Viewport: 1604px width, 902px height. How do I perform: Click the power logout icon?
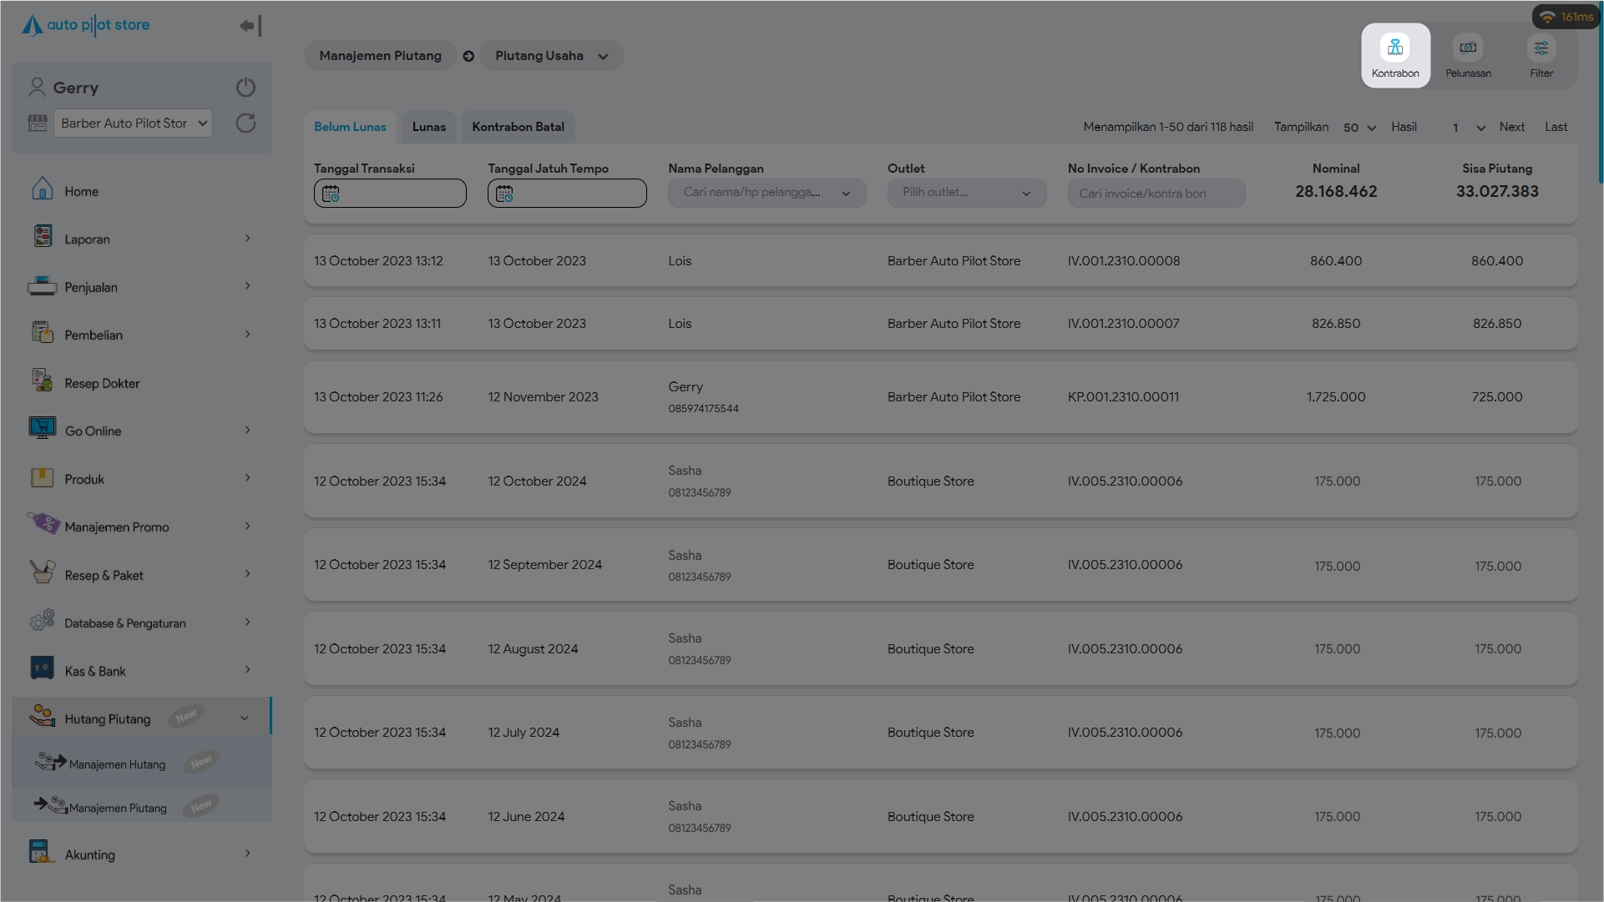245,88
